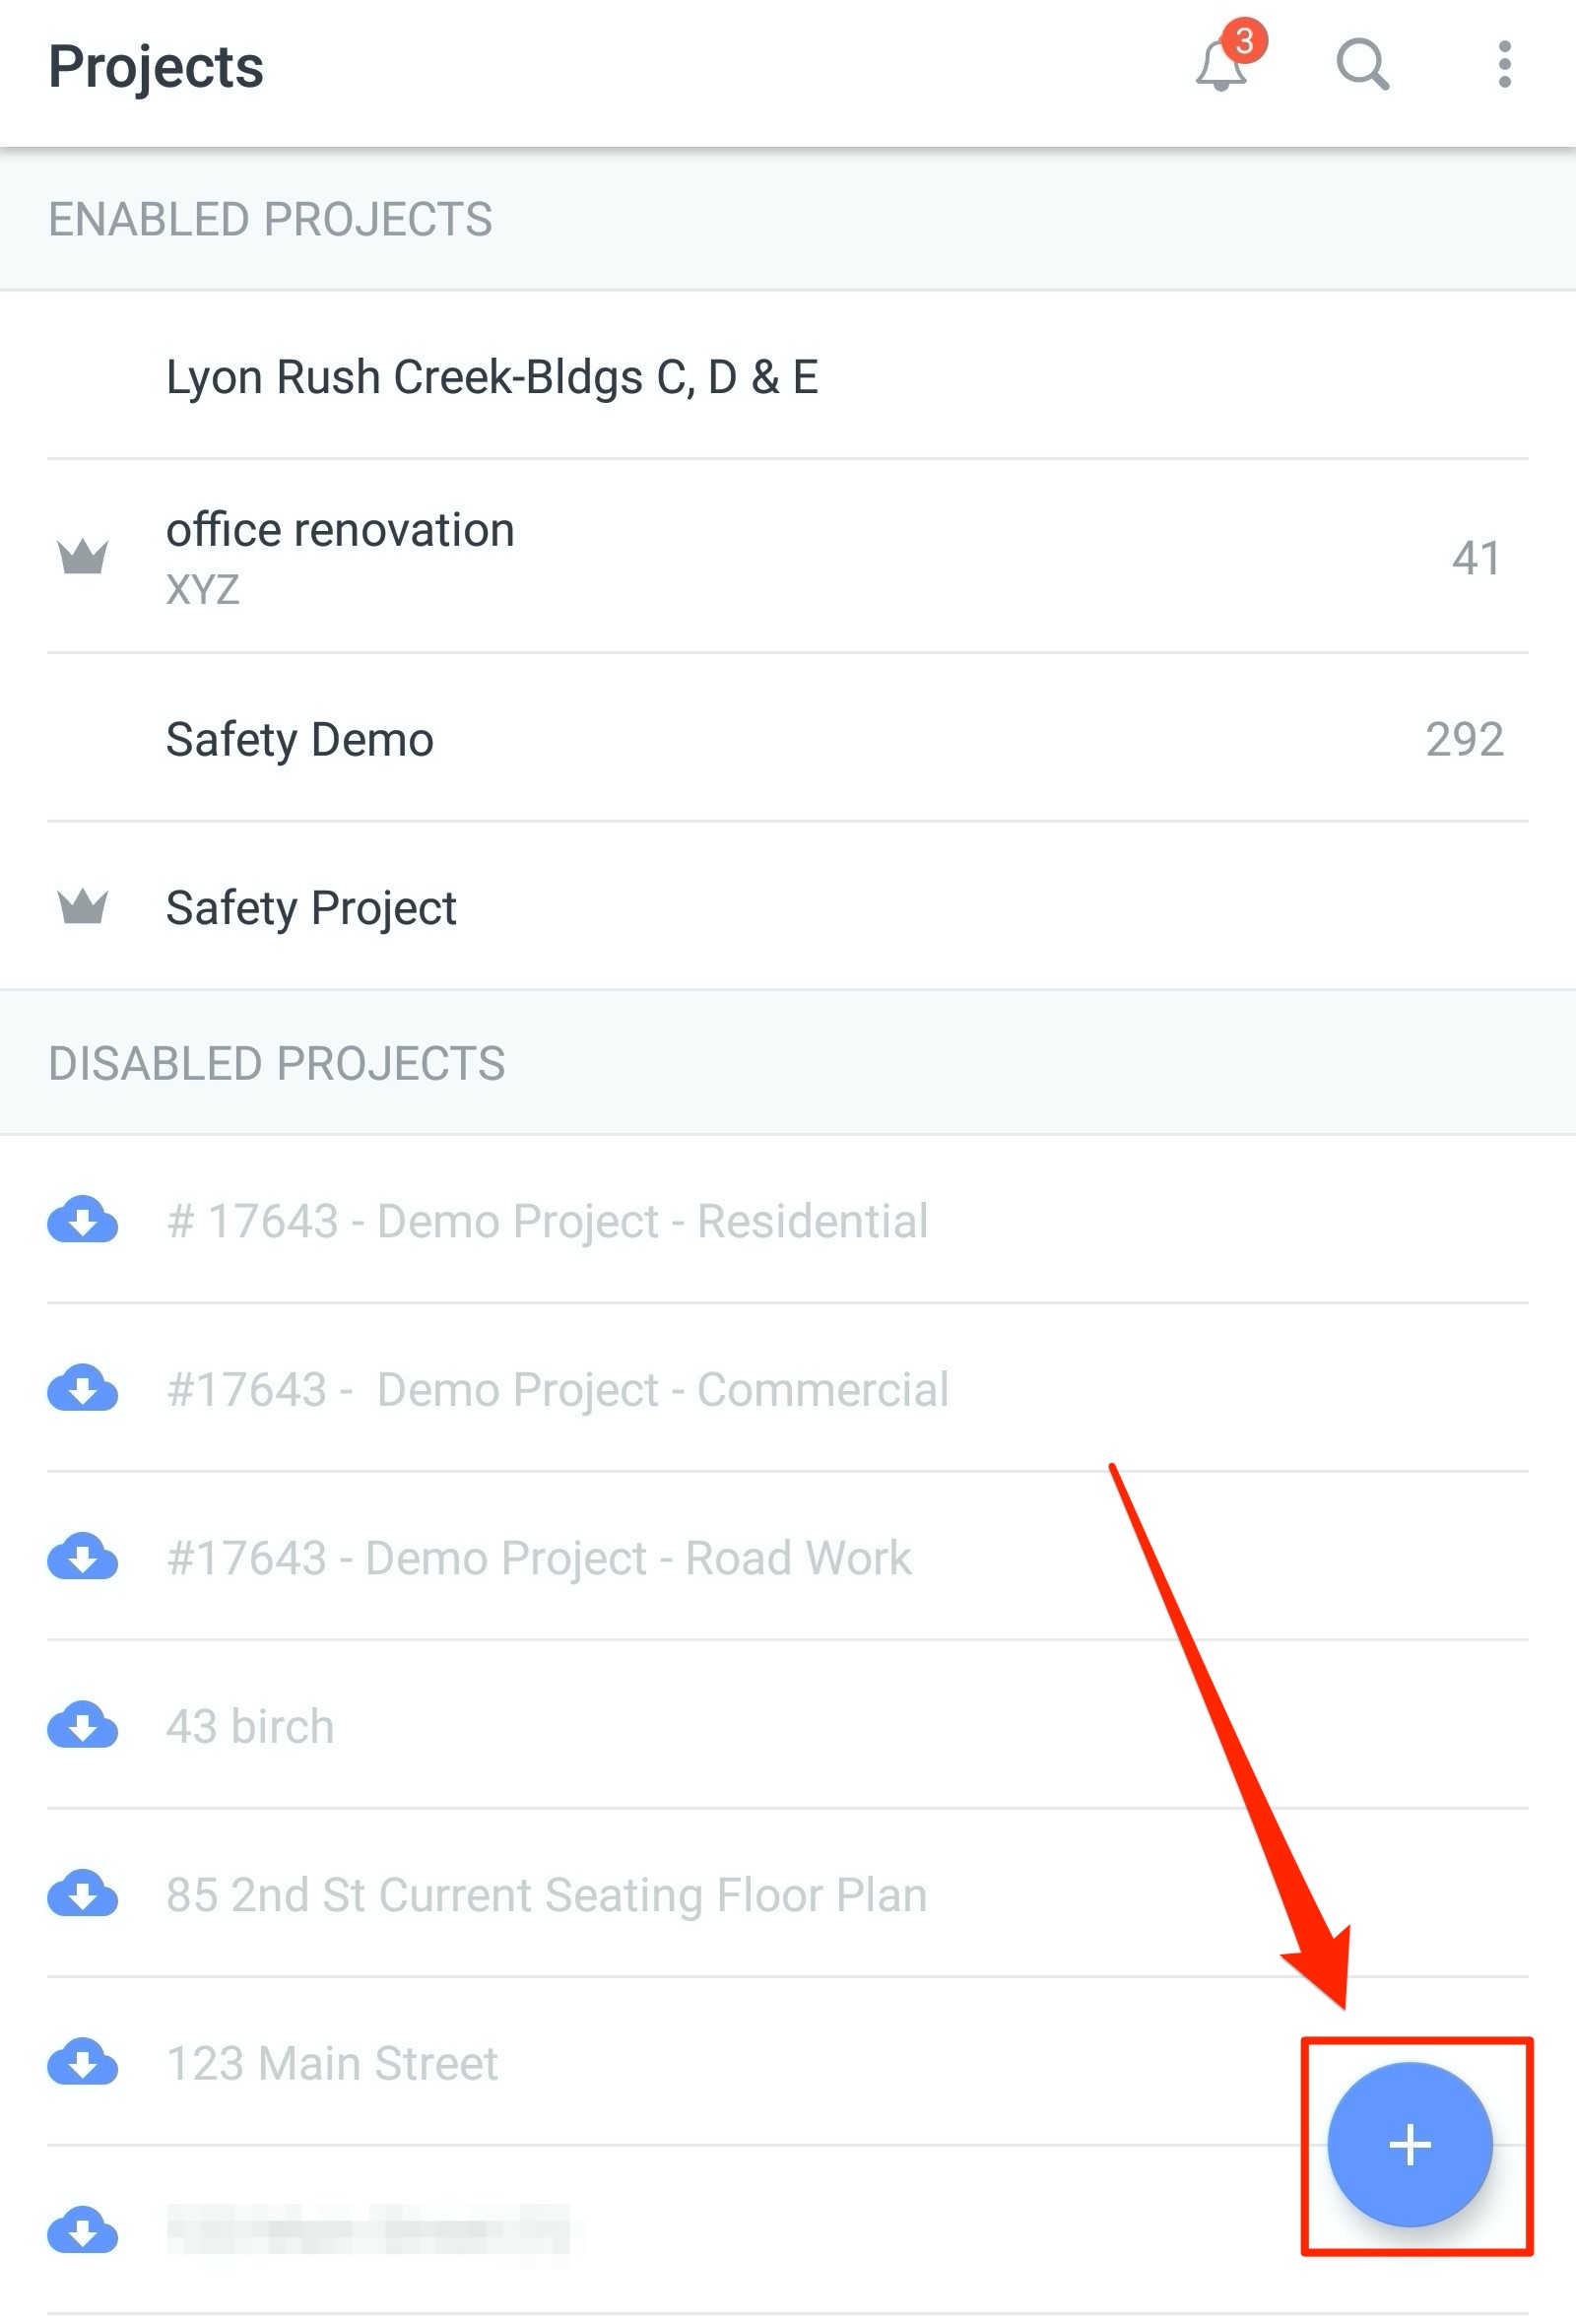Screen dimensions: 1576x2322
Task: Tap the cloud download icon for 43 birch
Action: coord(83,1726)
